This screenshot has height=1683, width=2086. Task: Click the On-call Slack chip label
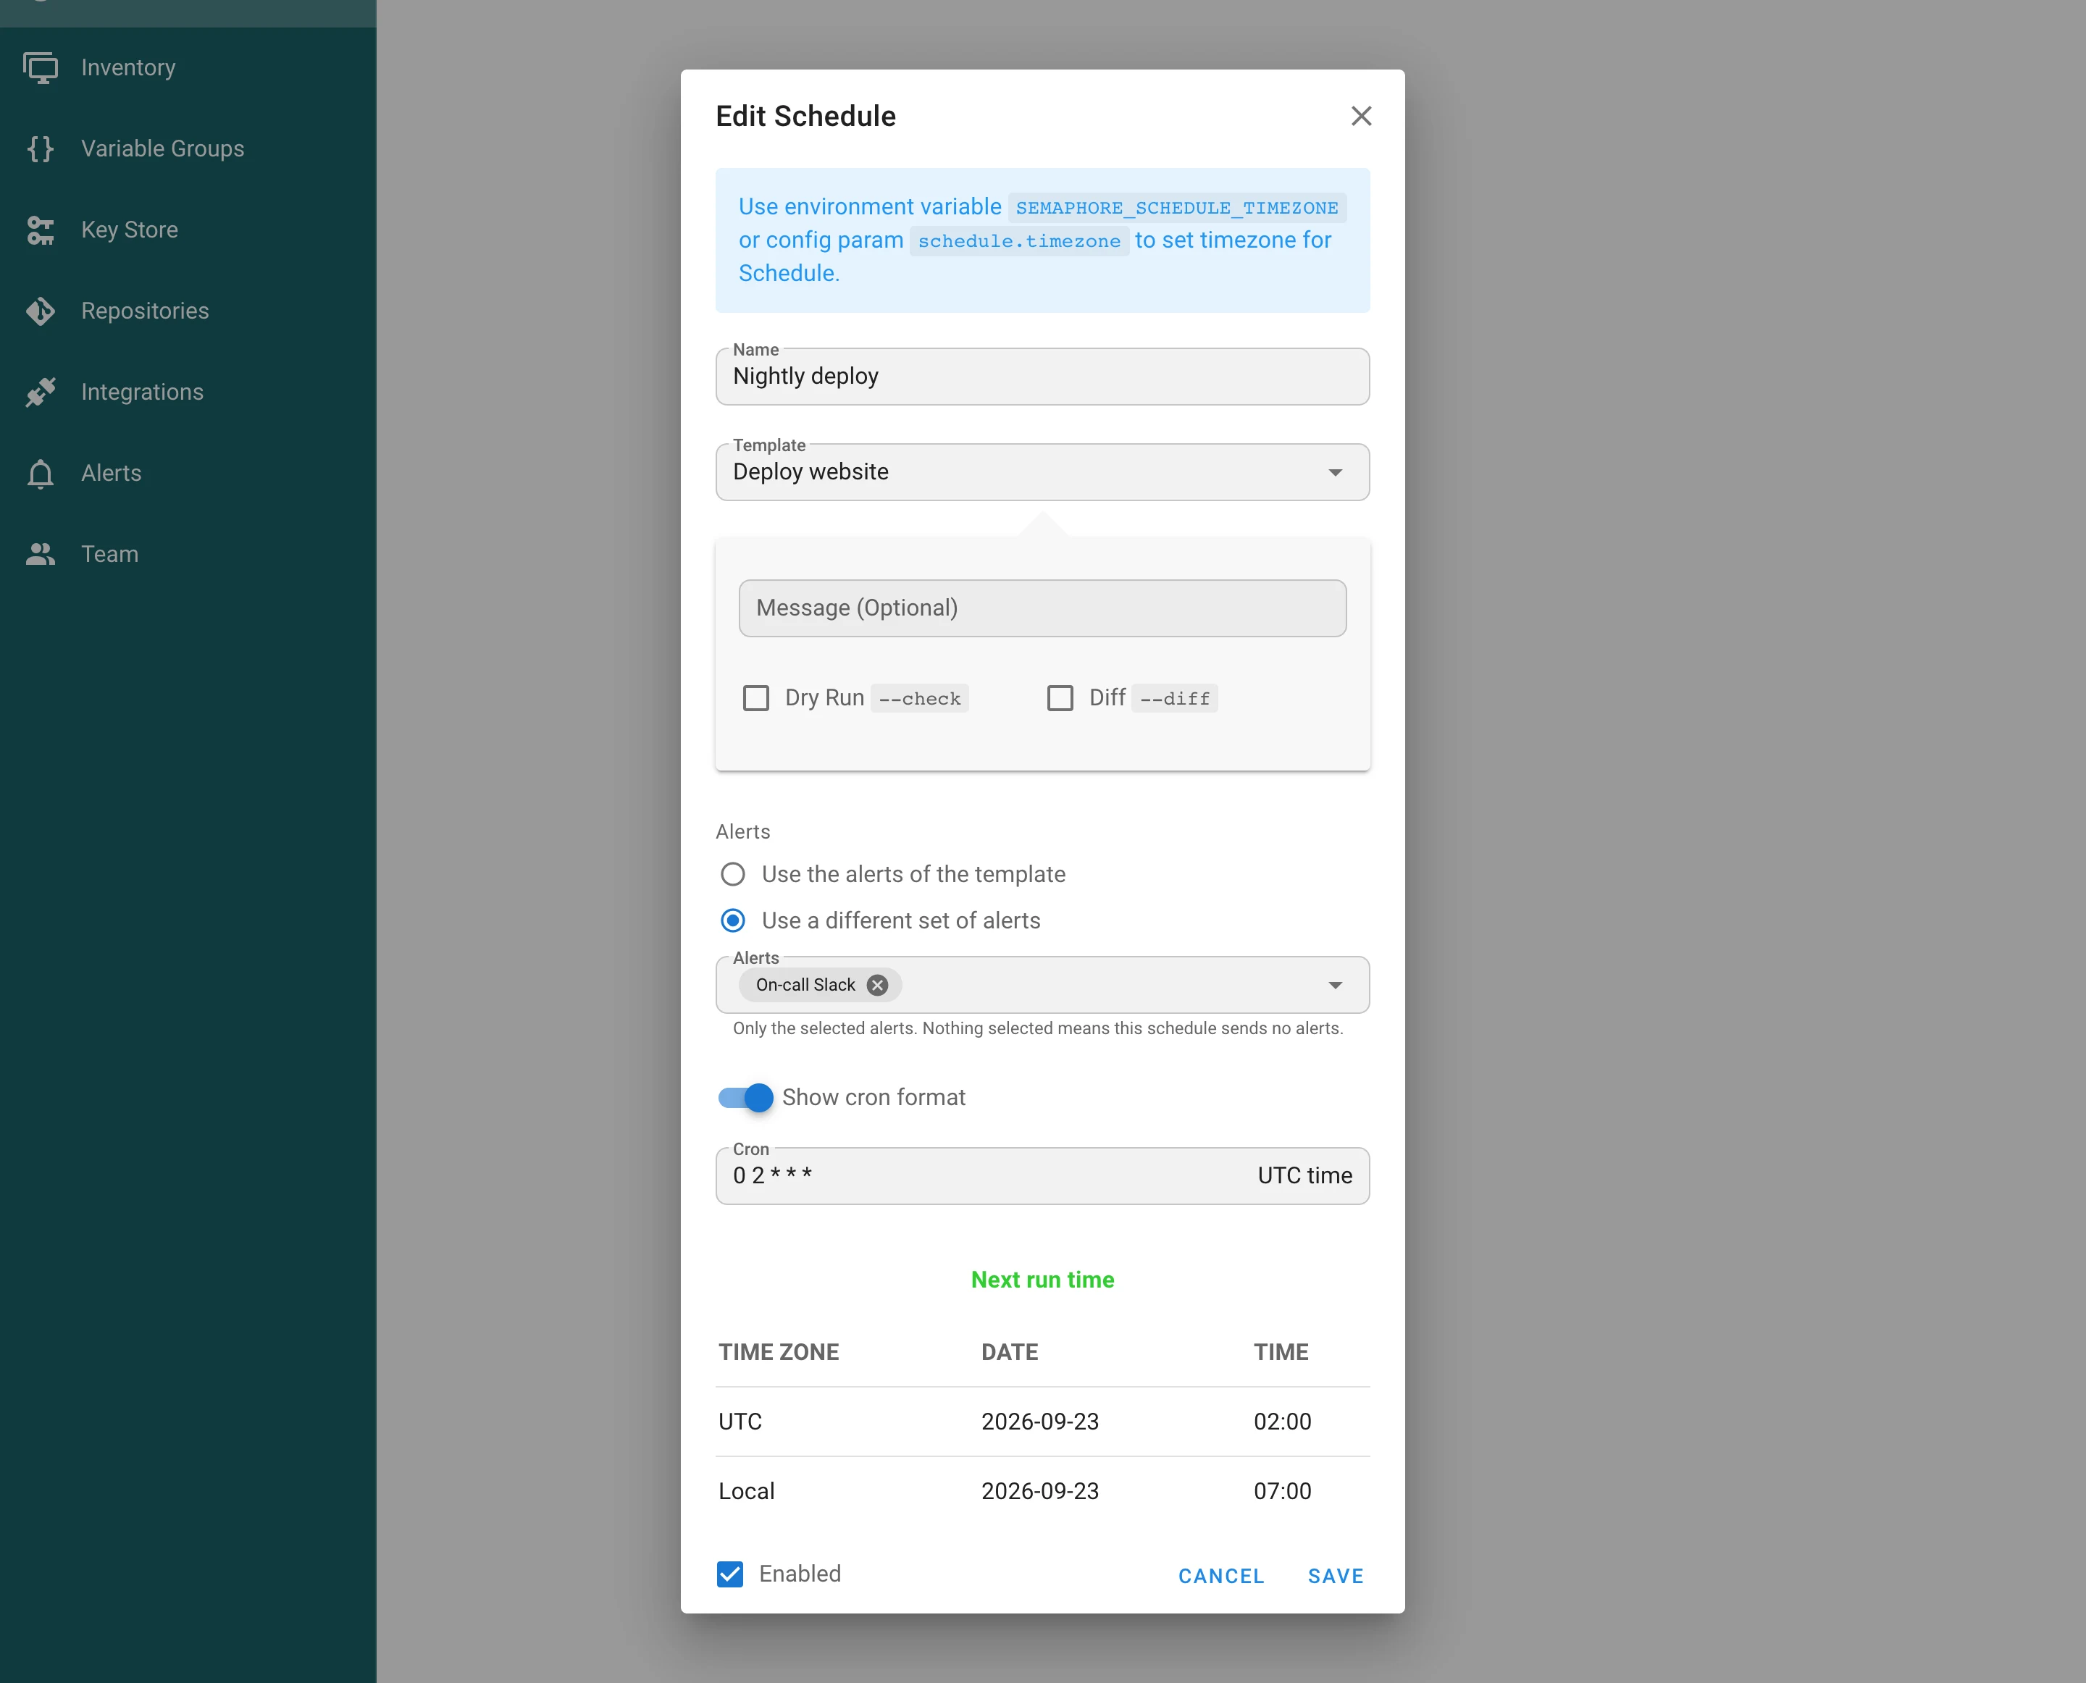[x=805, y=985]
